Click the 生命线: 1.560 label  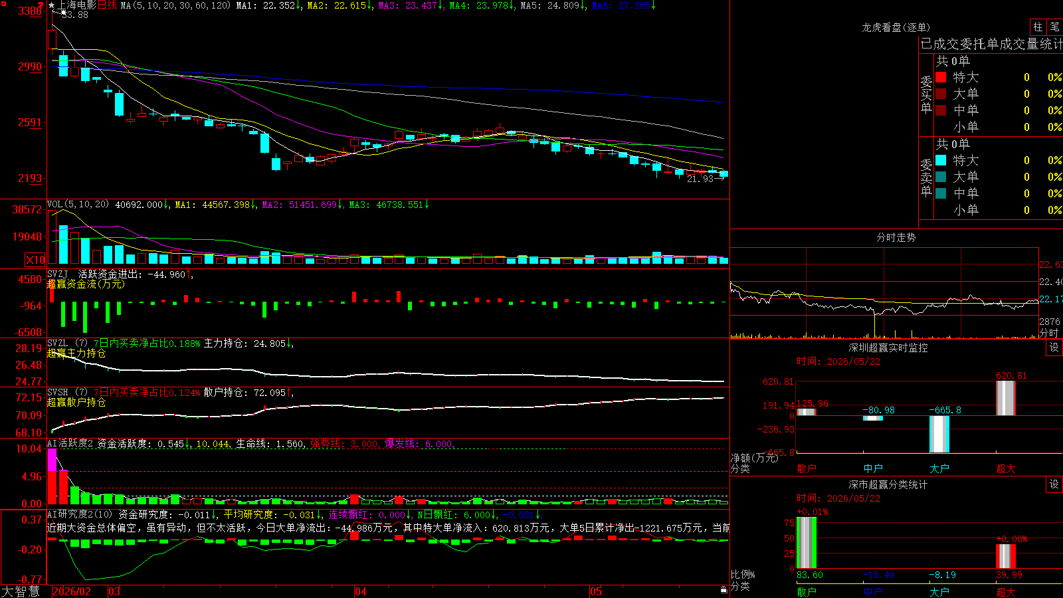click(x=270, y=443)
